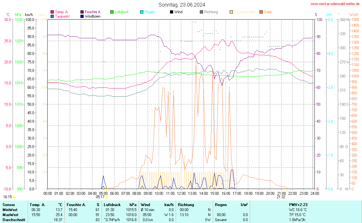Select the teal Taupunkt legend square
This screenshot has height=223, width=362.
pos(52,16)
